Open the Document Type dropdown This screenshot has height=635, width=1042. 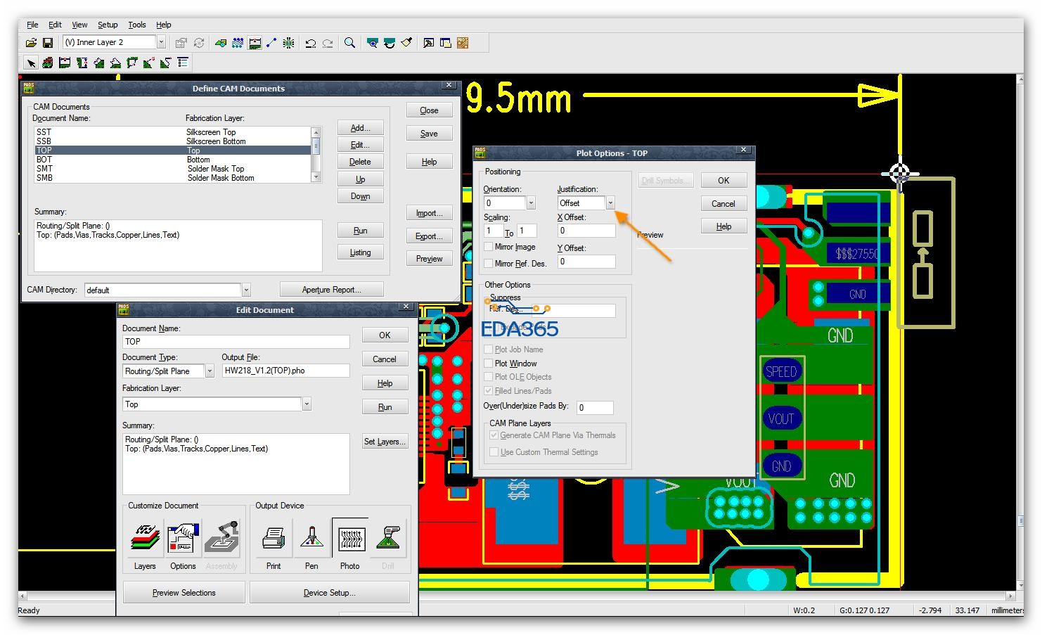210,371
